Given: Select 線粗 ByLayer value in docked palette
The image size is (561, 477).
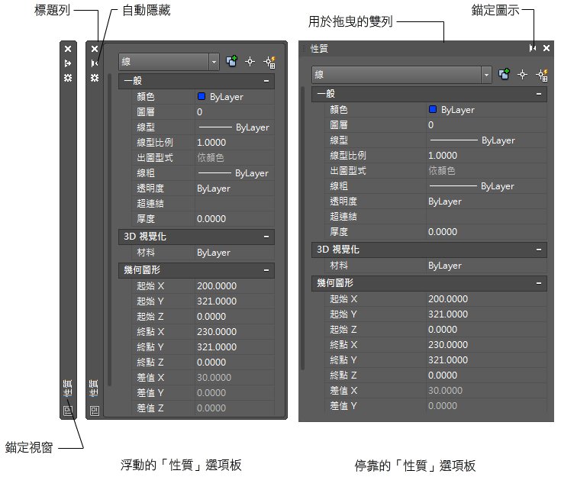Looking at the screenshot, I should (x=487, y=186).
